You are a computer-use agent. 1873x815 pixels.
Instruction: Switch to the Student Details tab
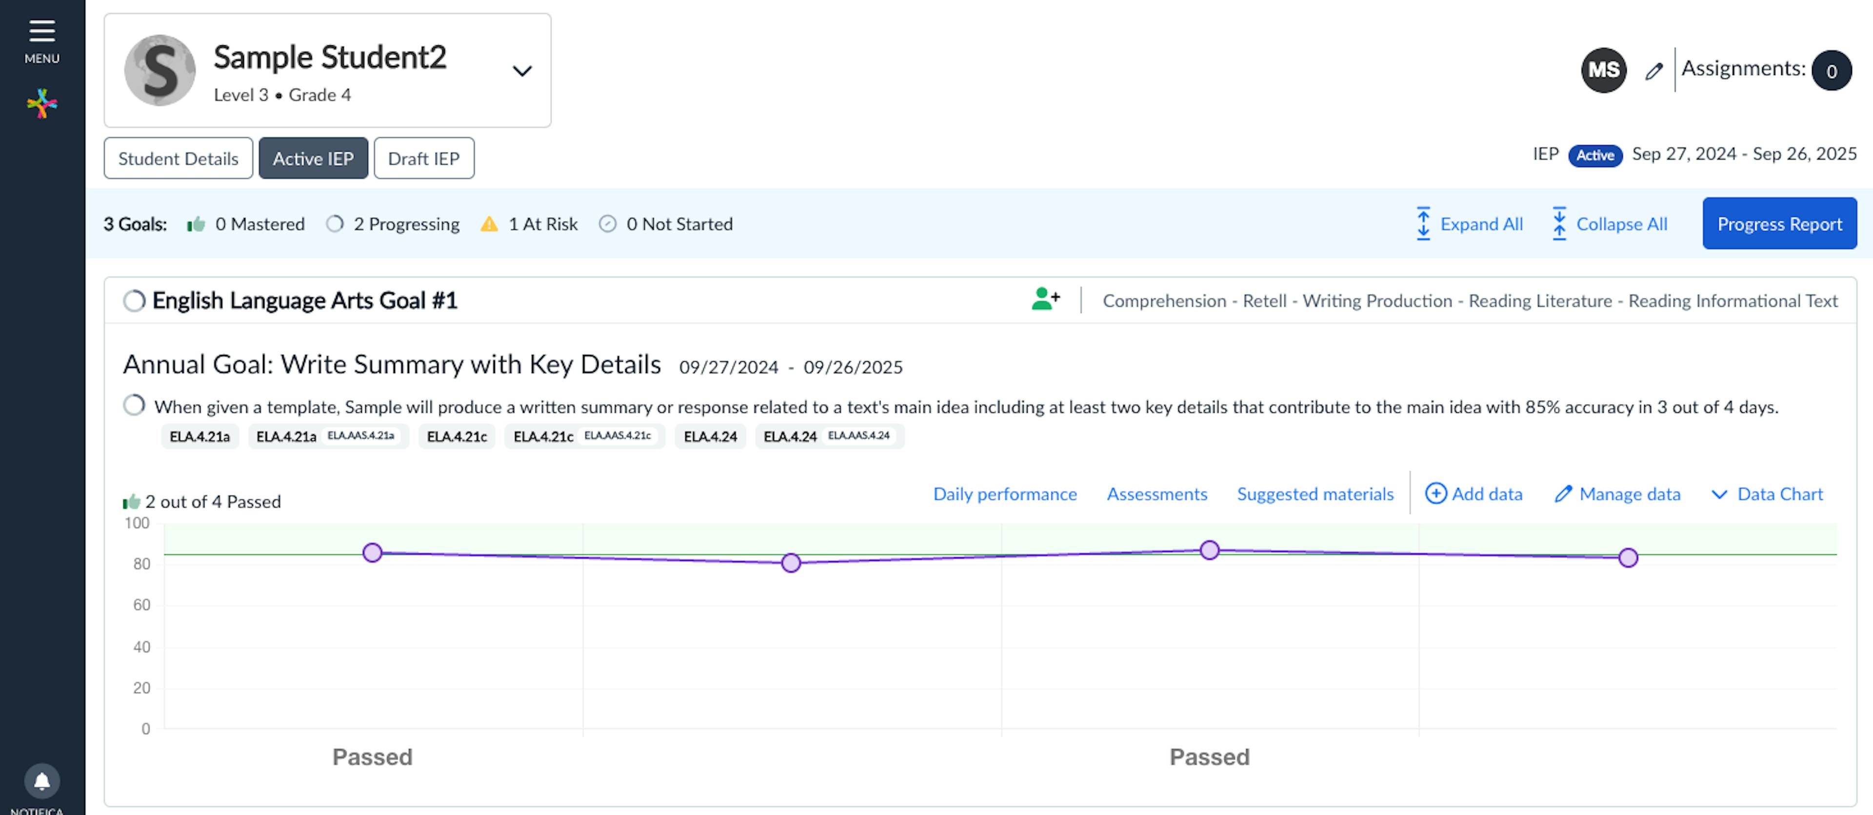tap(178, 158)
